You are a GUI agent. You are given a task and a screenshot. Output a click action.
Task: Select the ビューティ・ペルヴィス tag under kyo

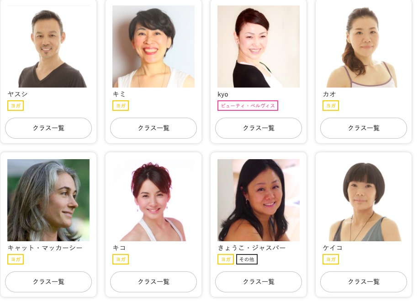point(248,106)
